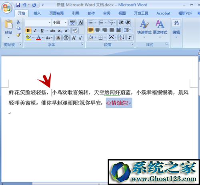
Task: Apply red font color
Action: (38, 38)
